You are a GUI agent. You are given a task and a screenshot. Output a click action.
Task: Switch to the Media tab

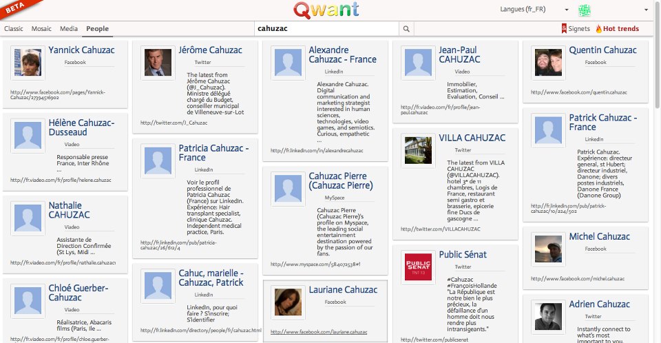pos(69,29)
